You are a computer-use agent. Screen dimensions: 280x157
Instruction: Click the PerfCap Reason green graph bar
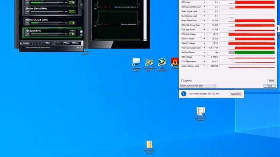coord(255,52)
